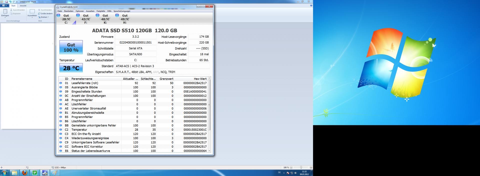Select the Abnutzungsbereichsdelta row
This screenshot has height=176, width=480.
click(133, 113)
